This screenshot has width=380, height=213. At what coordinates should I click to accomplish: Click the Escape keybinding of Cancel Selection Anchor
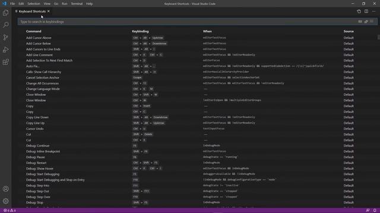pos(137,78)
